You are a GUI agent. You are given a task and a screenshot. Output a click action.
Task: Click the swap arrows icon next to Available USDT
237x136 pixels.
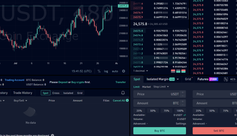click(x=185, y=115)
